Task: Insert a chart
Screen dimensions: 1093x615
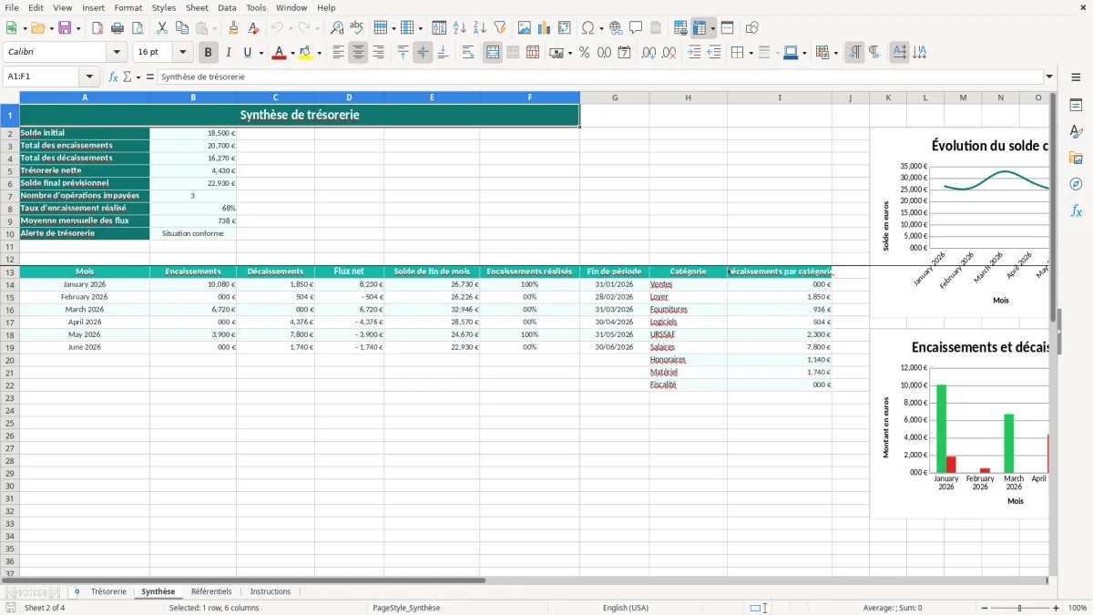Action: (545, 28)
